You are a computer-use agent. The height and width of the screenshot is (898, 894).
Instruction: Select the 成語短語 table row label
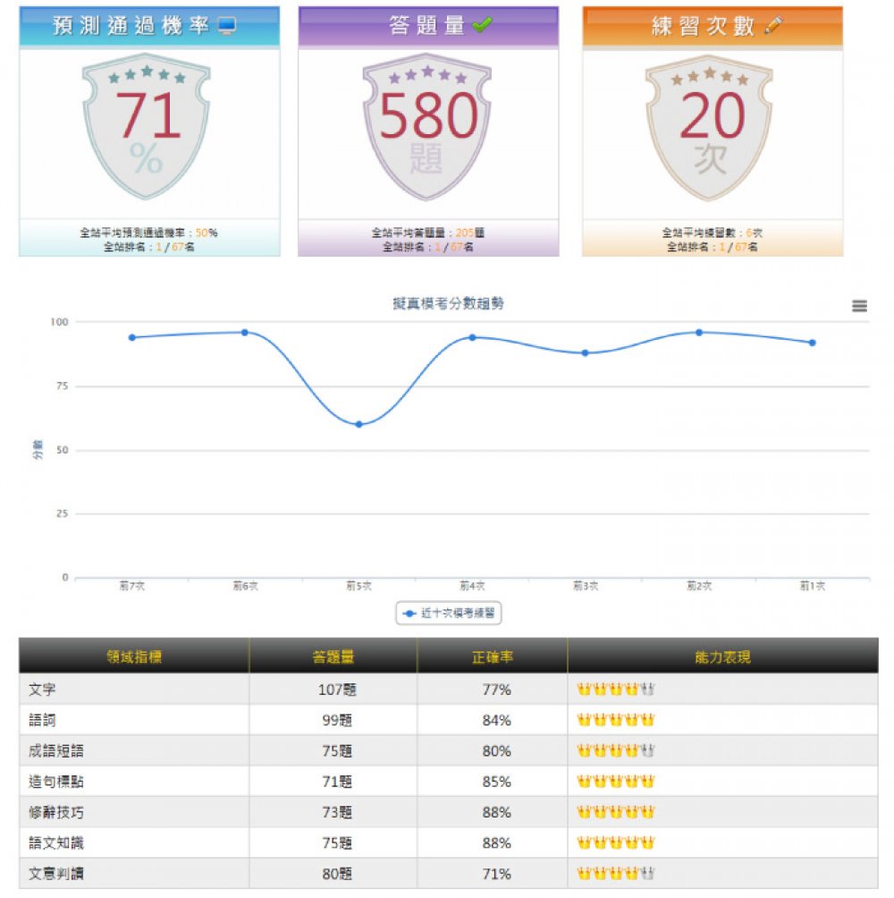[x=56, y=751]
